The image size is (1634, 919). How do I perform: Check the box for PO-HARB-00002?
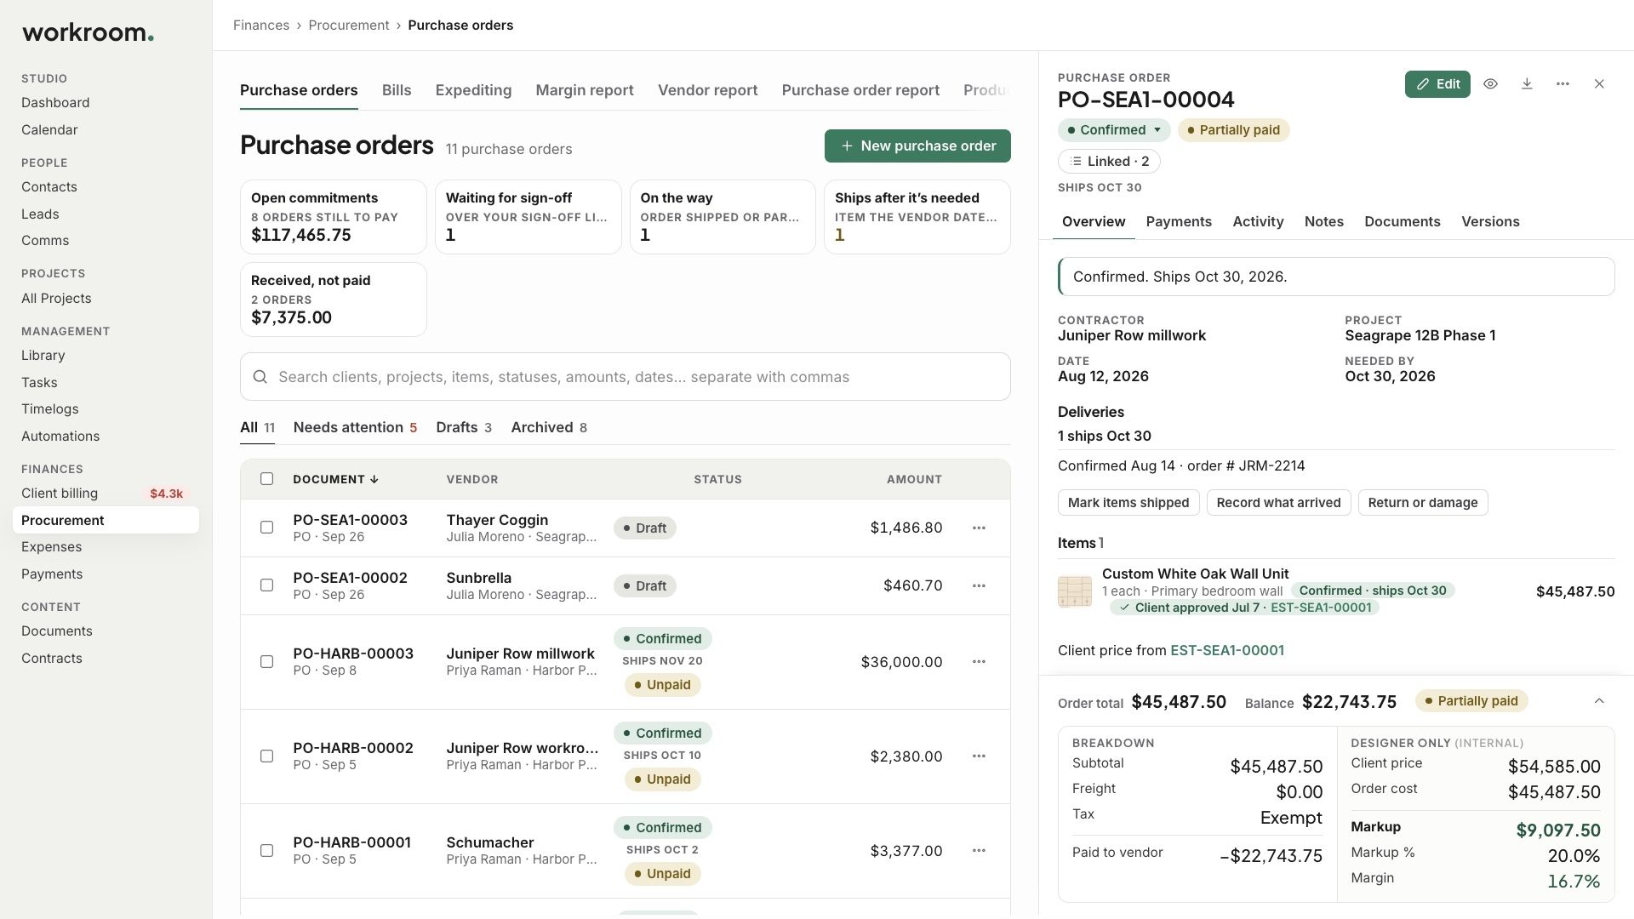tap(266, 756)
